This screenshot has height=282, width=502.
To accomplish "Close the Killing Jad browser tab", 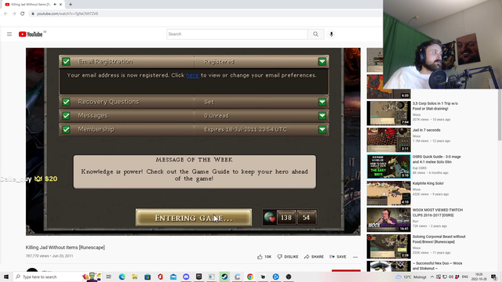I will click(61, 5).
